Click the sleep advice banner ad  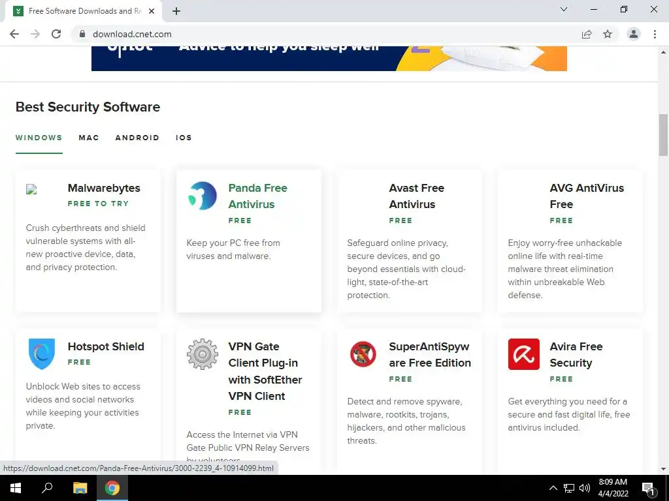[329, 58]
